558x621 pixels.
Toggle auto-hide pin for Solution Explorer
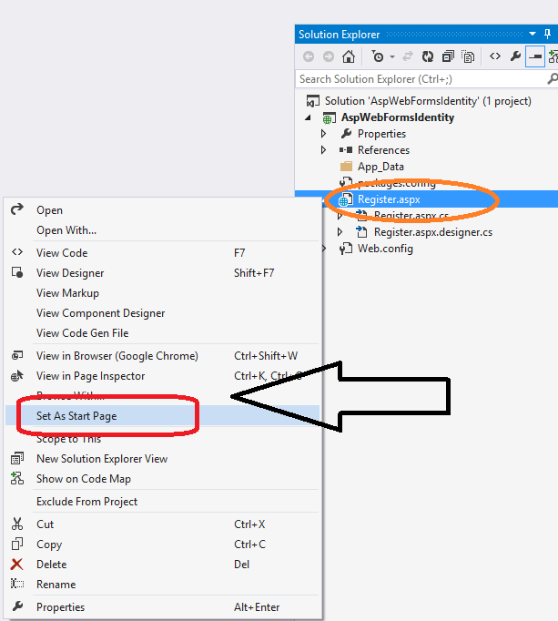(x=548, y=34)
